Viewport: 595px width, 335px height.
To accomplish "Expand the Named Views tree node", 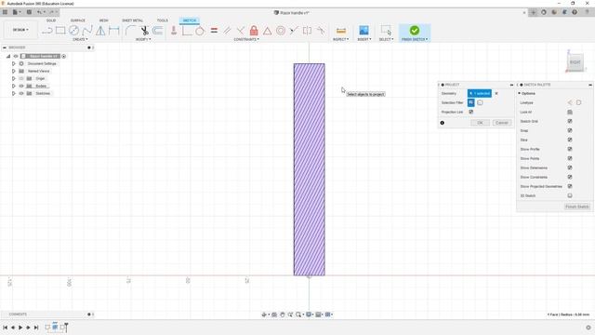I will coord(14,71).
